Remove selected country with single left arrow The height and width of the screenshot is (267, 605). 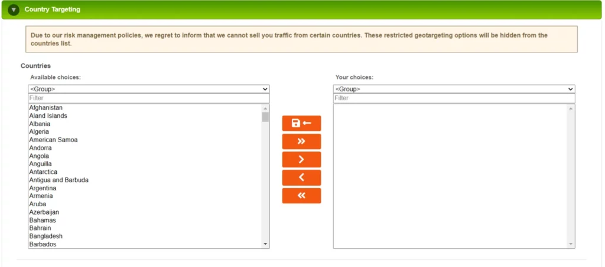[x=301, y=177]
